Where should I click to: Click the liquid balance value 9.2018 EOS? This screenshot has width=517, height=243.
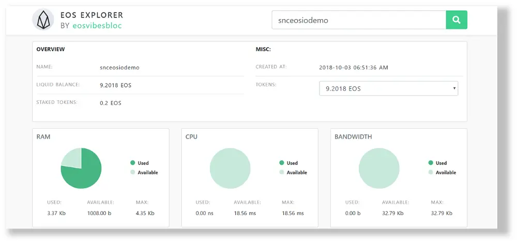115,85
